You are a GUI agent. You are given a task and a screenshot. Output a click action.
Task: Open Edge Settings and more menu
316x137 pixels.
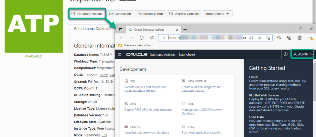point(311,37)
